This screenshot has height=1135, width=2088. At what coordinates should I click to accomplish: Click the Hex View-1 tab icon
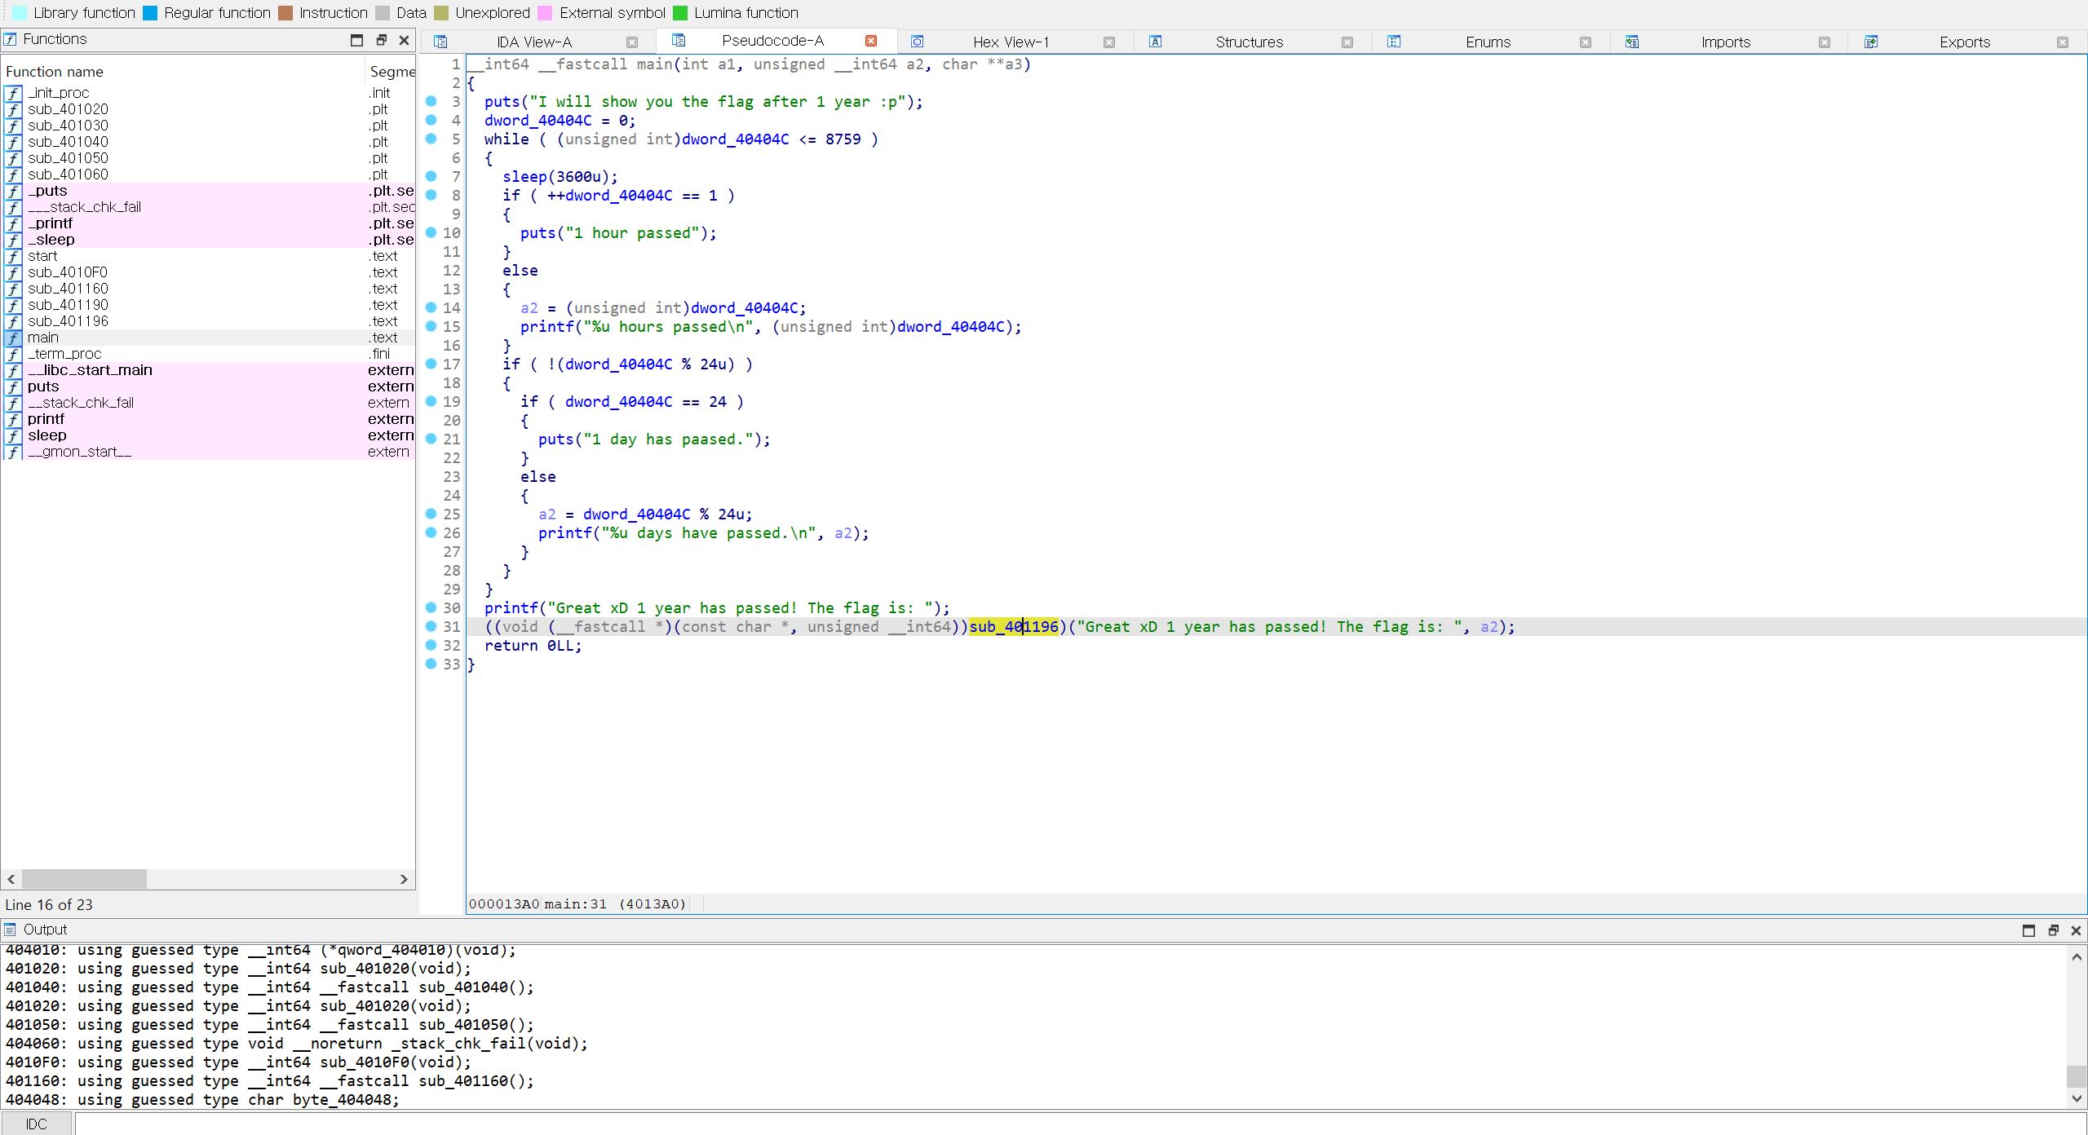[x=917, y=42]
